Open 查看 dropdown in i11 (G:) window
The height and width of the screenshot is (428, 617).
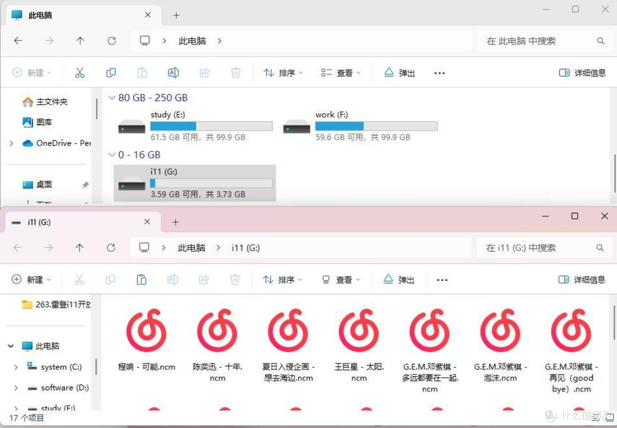340,280
